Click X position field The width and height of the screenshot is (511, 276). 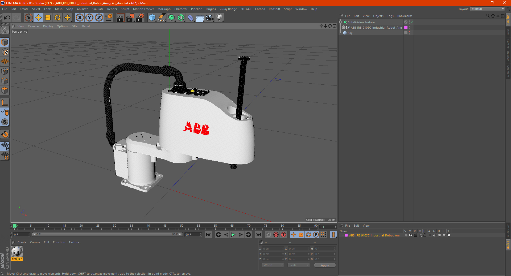273,249
